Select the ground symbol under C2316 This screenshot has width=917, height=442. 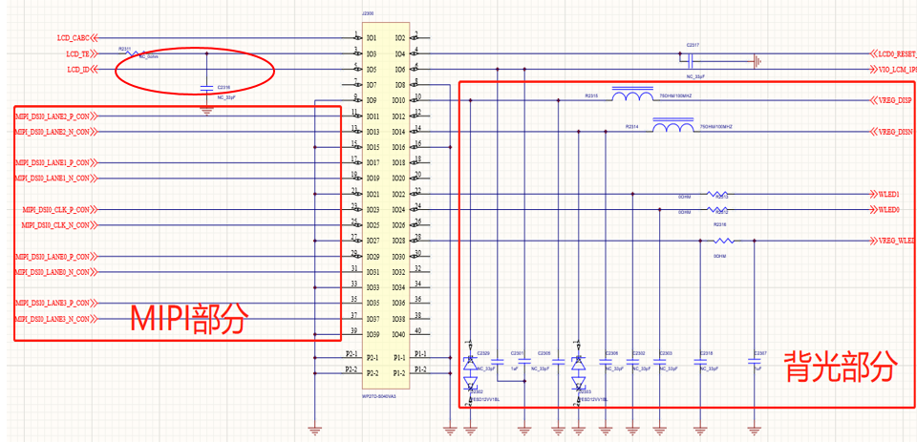[x=206, y=111]
